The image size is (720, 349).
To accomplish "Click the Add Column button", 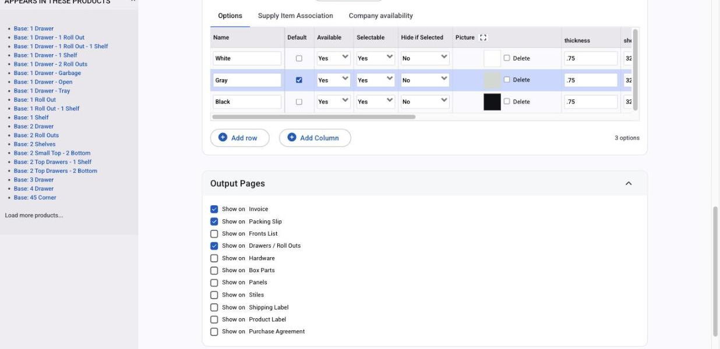I will coord(315,138).
